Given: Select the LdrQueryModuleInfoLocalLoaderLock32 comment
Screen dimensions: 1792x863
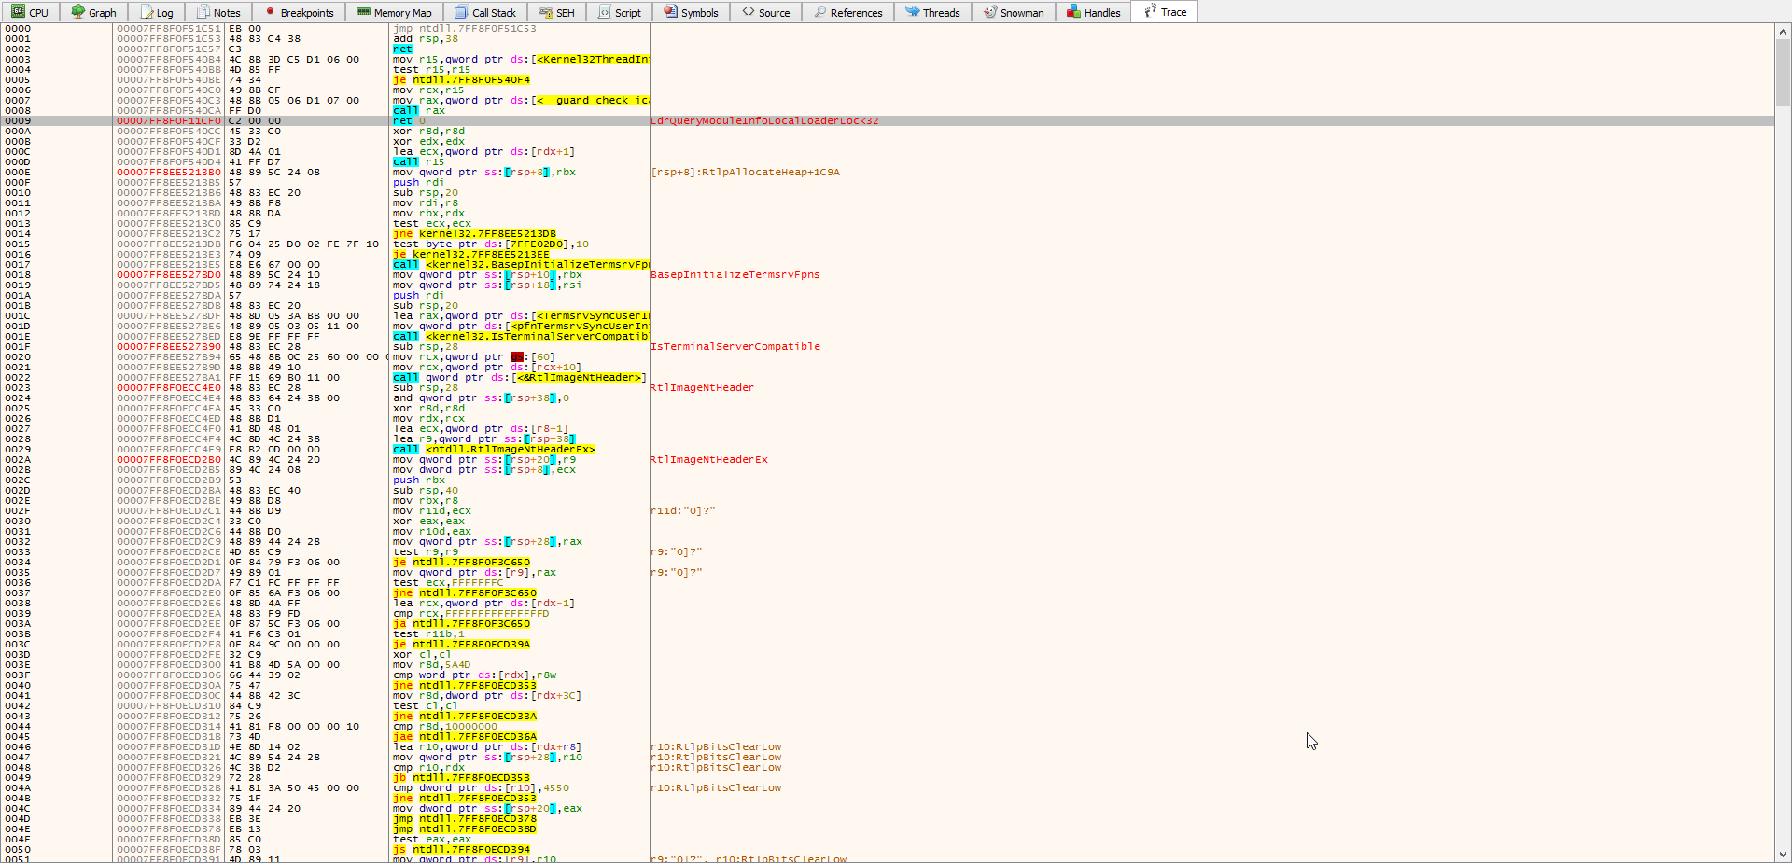Looking at the screenshot, I should point(764,120).
